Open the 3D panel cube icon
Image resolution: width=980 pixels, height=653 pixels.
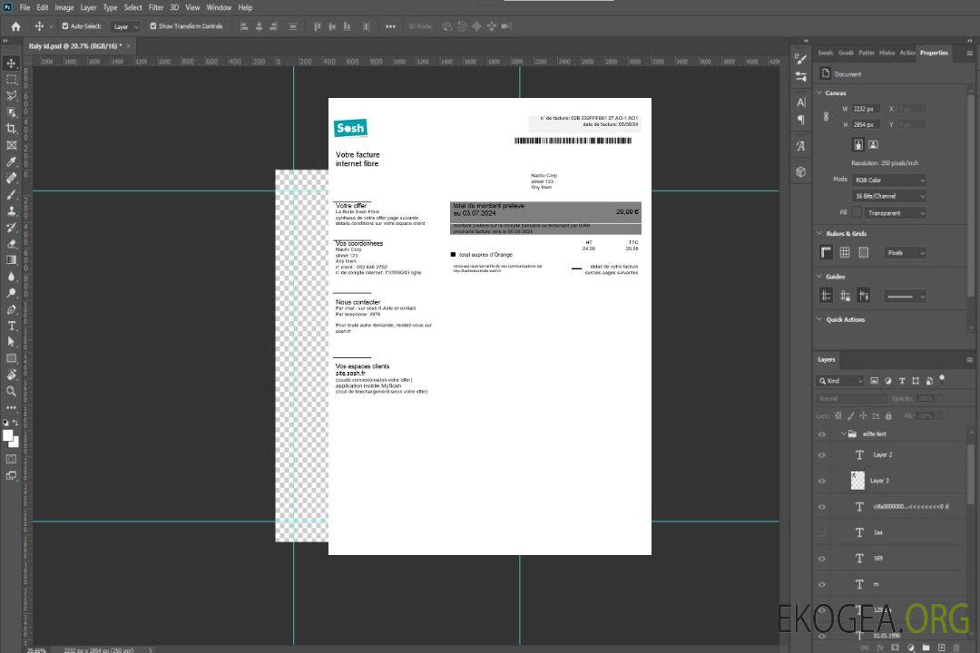[801, 171]
